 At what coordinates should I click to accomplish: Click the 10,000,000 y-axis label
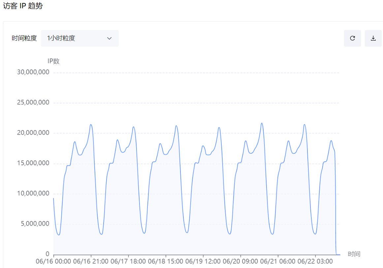click(x=33, y=194)
